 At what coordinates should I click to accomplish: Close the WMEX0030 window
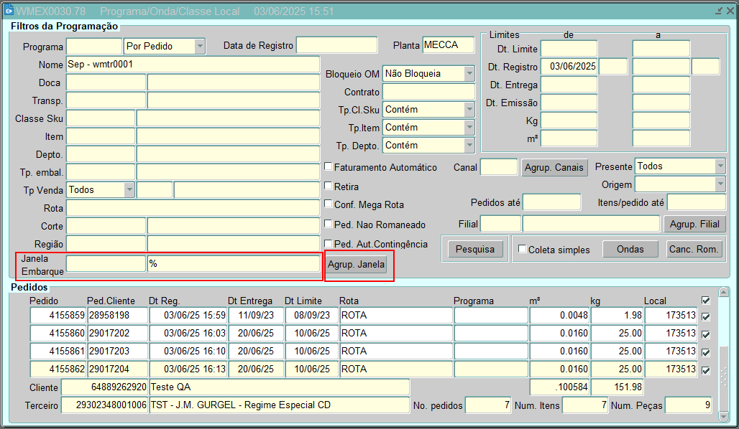tap(730, 10)
